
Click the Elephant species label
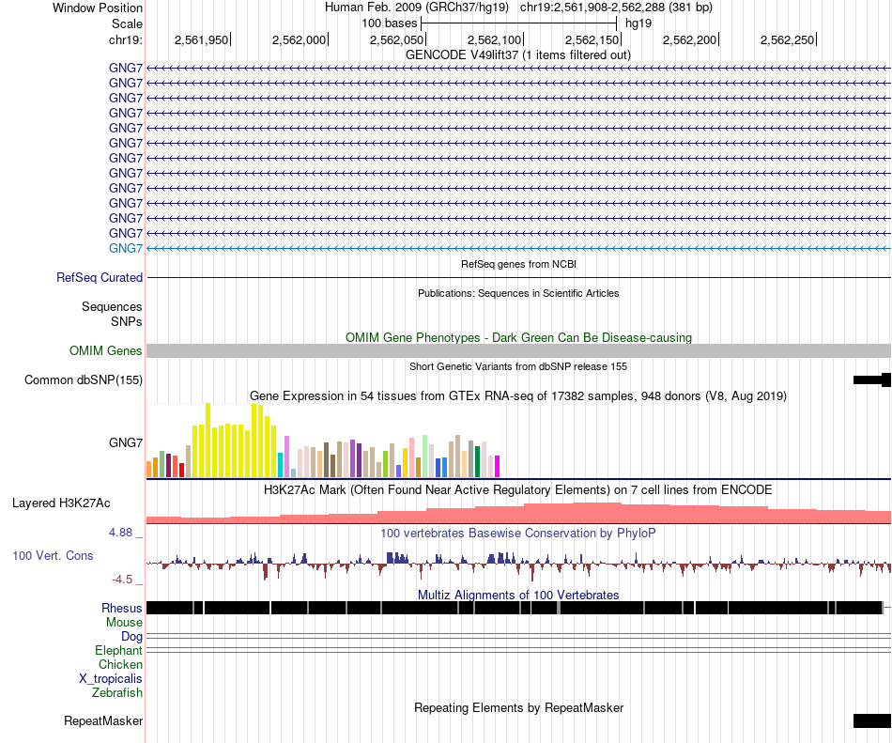click(x=118, y=650)
